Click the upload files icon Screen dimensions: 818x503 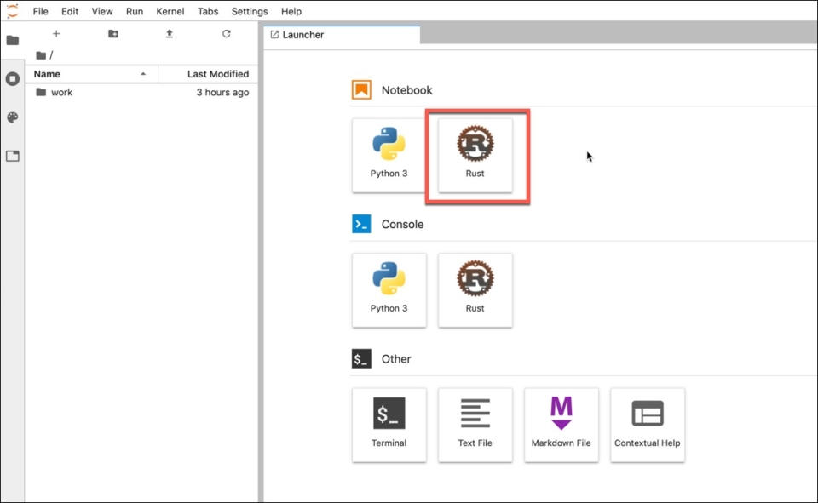click(x=170, y=34)
